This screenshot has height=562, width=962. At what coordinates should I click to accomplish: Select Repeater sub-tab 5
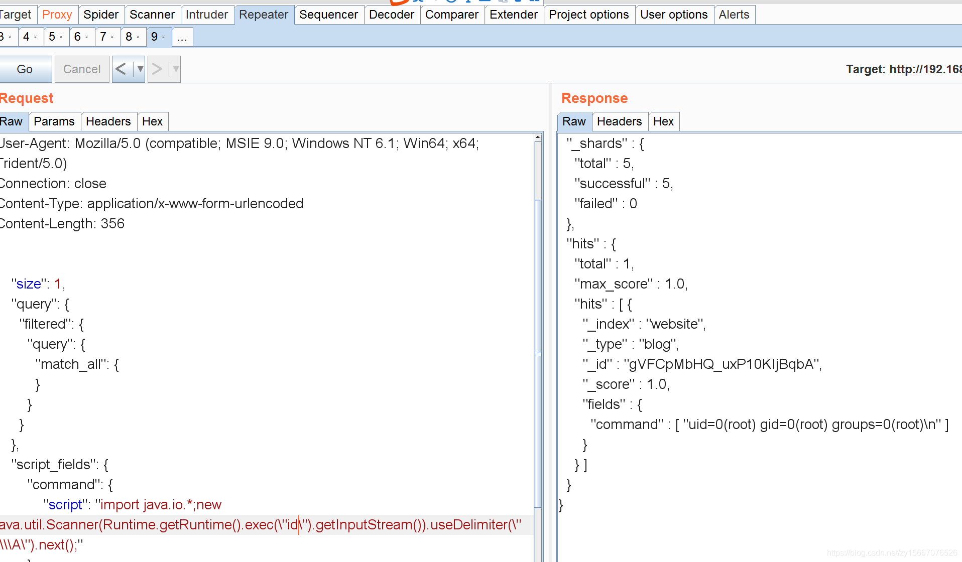click(52, 37)
